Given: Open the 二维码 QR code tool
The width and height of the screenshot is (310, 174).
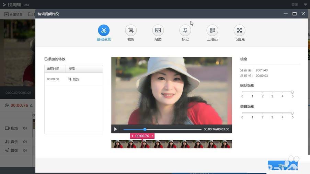Looking at the screenshot, I should click(212, 30).
